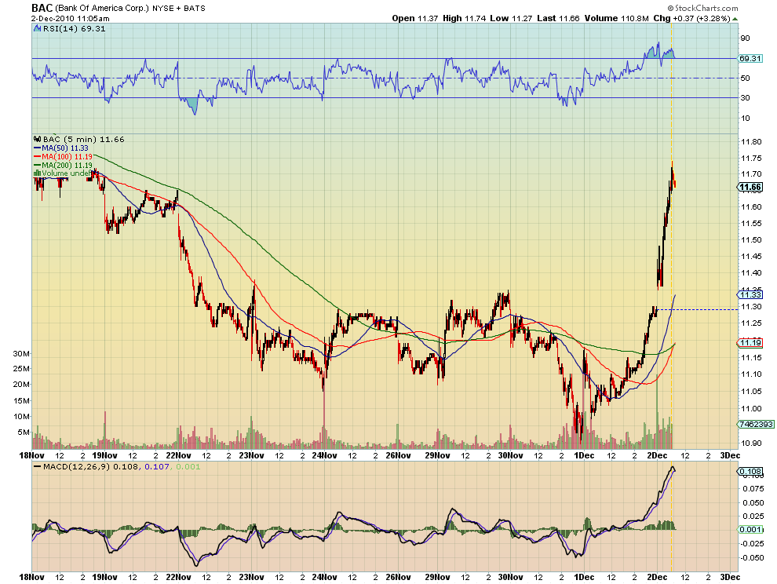The width and height of the screenshot is (777, 584).
Task: Click the red MA(100) legend line
Action: tap(37, 156)
